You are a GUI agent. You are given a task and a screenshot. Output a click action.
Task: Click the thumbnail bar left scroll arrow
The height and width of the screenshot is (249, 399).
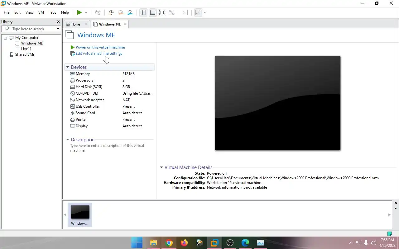coord(65,215)
